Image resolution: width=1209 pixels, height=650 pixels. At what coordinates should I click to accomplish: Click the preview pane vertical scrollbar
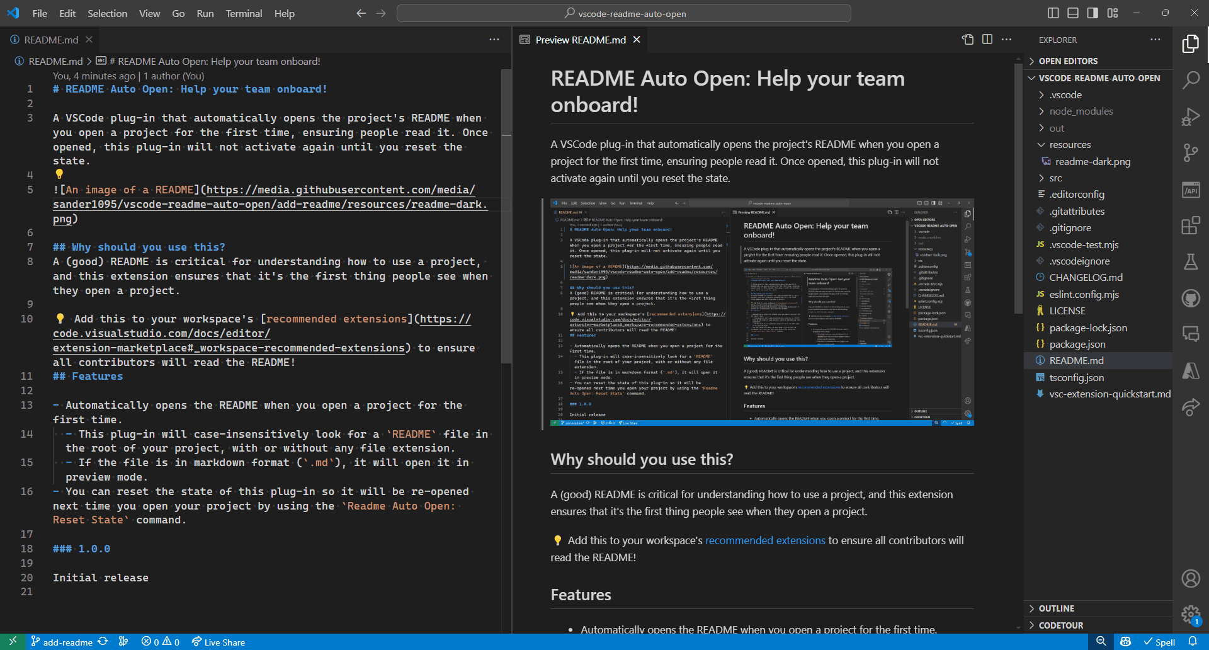[1018, 189]
